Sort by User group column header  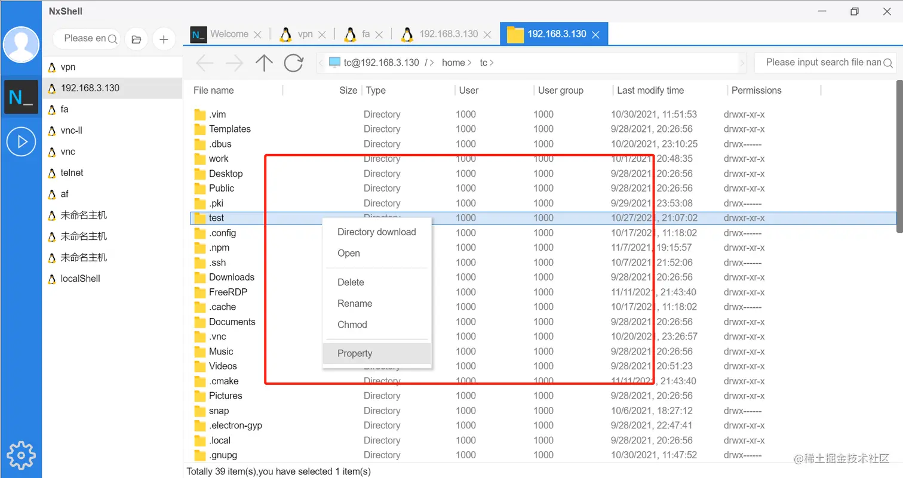coord(561,91)
